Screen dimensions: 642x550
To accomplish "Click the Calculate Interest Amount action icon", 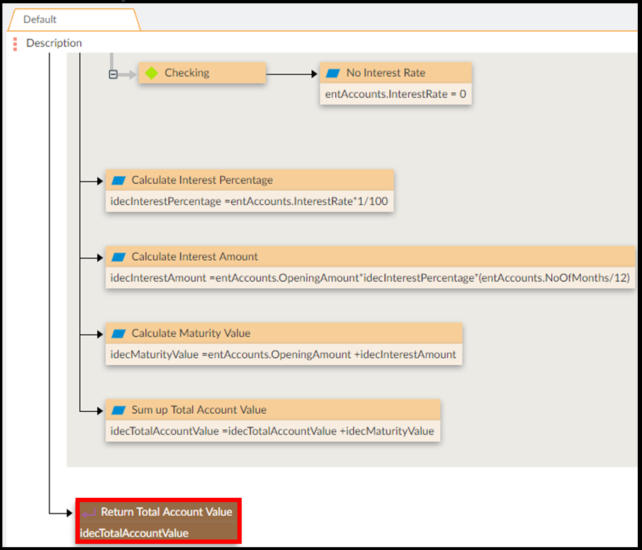I will coord(118,257).
